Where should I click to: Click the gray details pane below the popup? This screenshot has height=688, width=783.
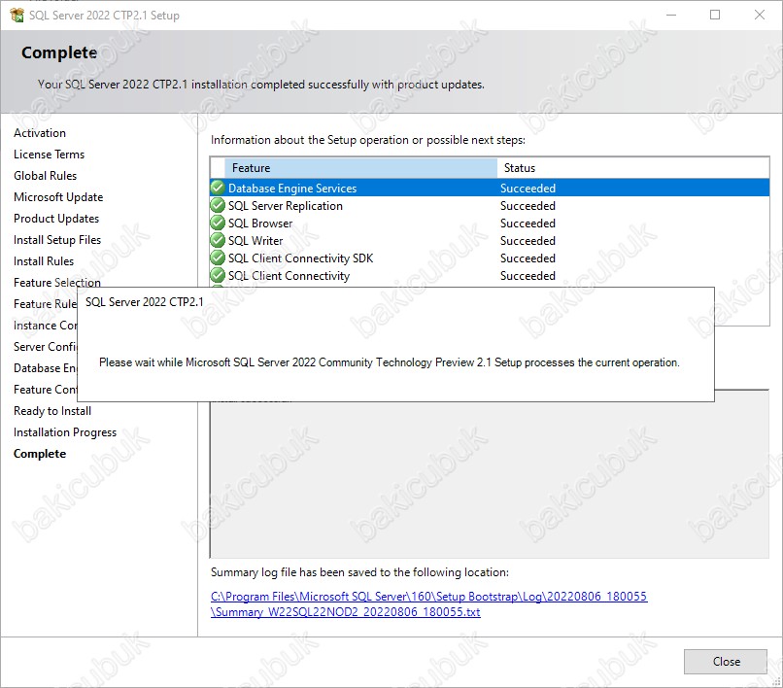point(490,480)
